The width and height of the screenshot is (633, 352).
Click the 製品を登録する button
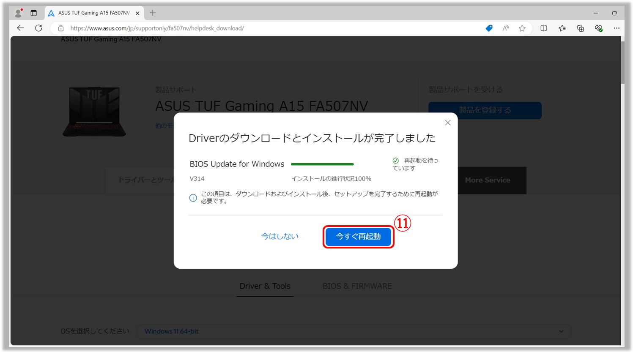click(485, 110)
